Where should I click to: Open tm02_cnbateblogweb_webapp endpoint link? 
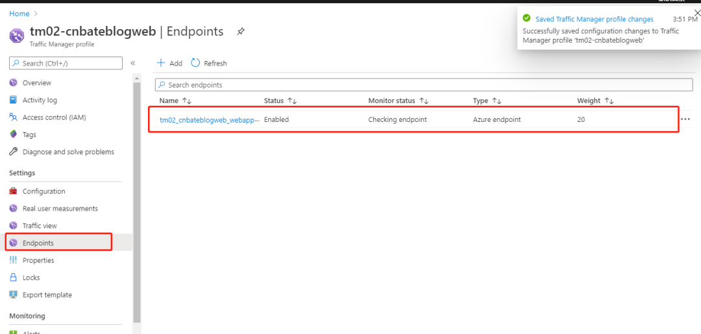210,120
